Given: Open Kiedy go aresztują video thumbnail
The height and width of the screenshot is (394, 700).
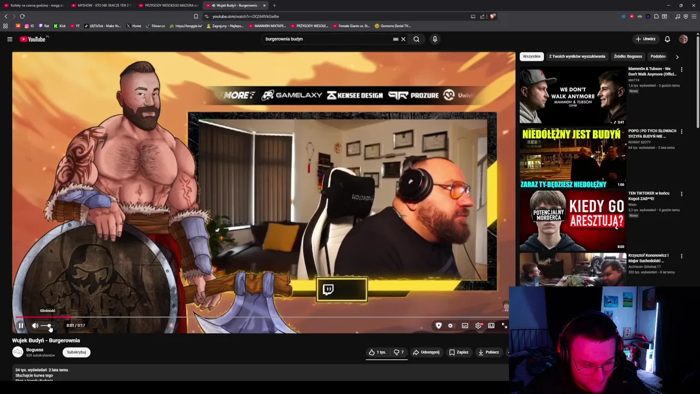Looking at the screenshot, I should (x=573, y=221).
